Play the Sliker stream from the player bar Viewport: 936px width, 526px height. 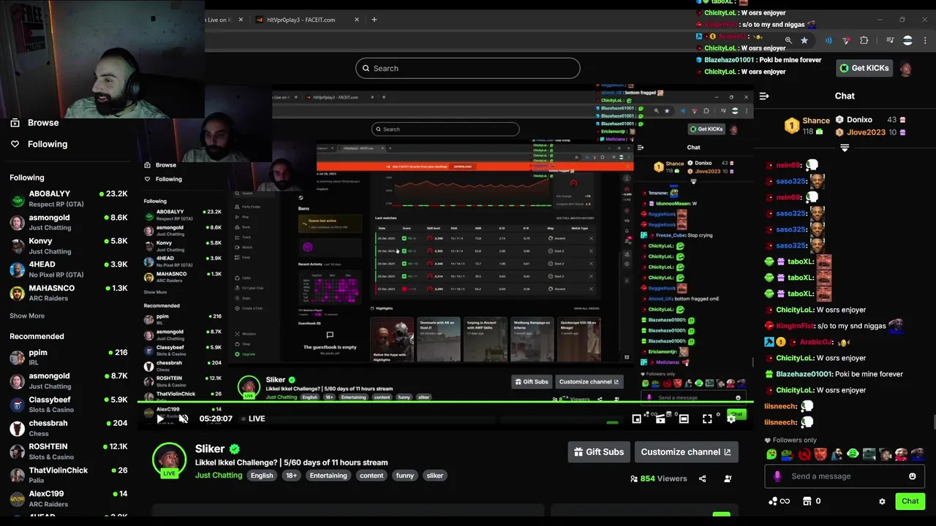point(161,419)
